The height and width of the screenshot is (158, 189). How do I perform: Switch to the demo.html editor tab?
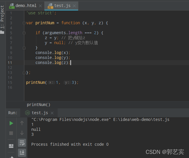click(x=23, y=6)
